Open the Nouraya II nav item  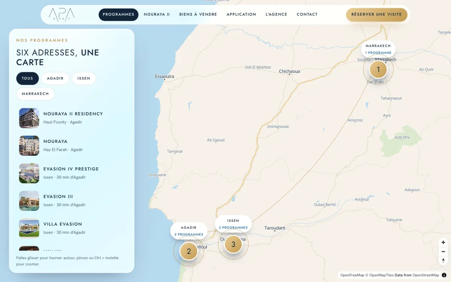pos(157,15)
